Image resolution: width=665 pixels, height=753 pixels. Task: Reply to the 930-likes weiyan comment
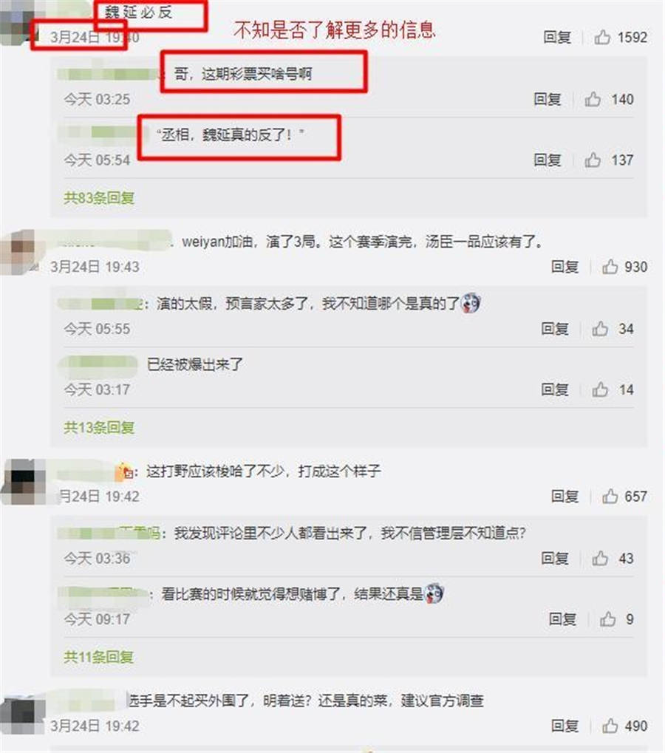(x=565, y=267)
